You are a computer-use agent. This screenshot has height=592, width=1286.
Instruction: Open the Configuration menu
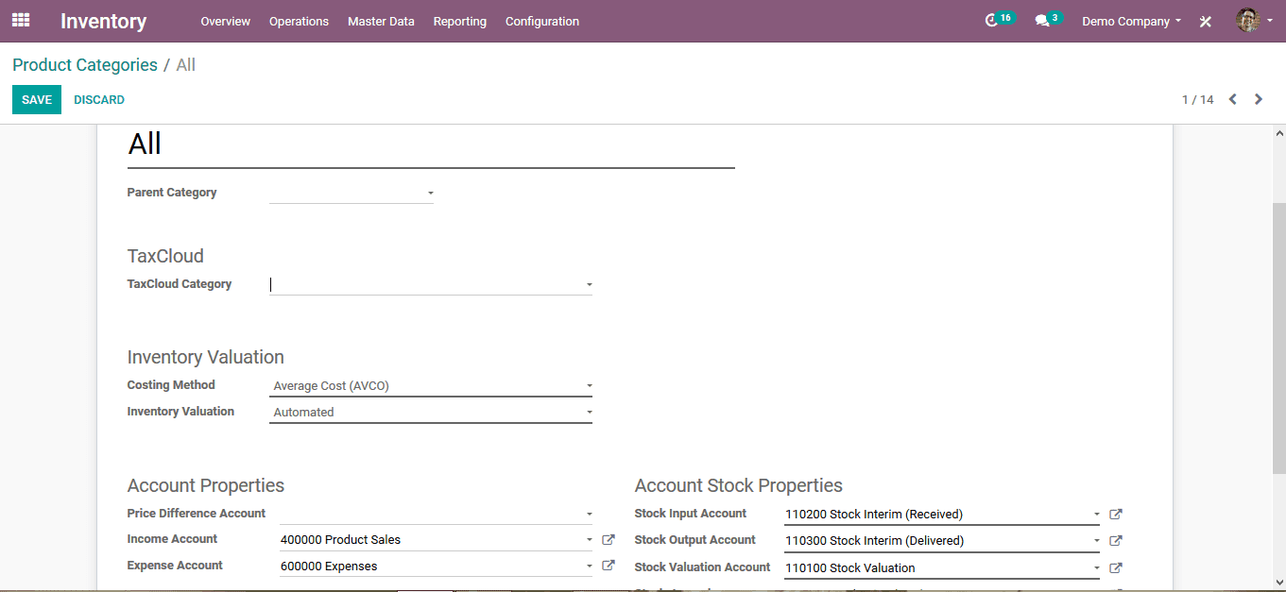542,21
